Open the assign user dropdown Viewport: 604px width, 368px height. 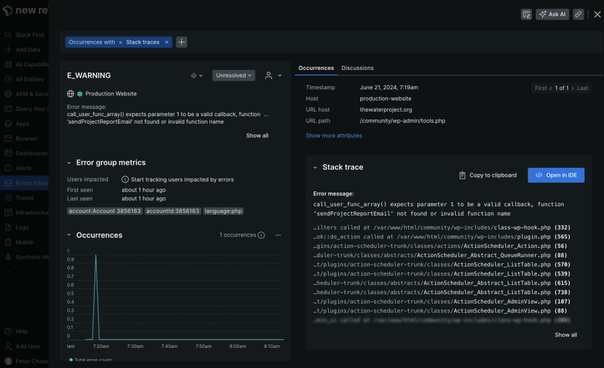pos(272,75)
